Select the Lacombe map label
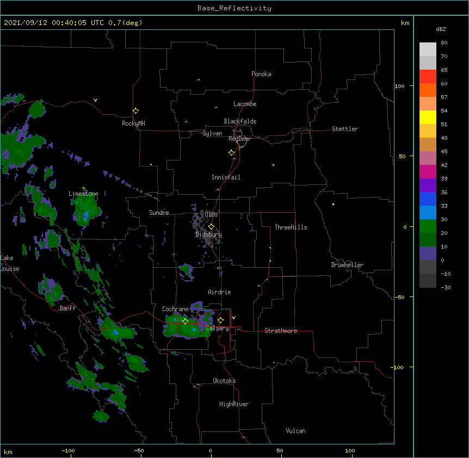This screenshot has width=469, height=458. (245, 104)
